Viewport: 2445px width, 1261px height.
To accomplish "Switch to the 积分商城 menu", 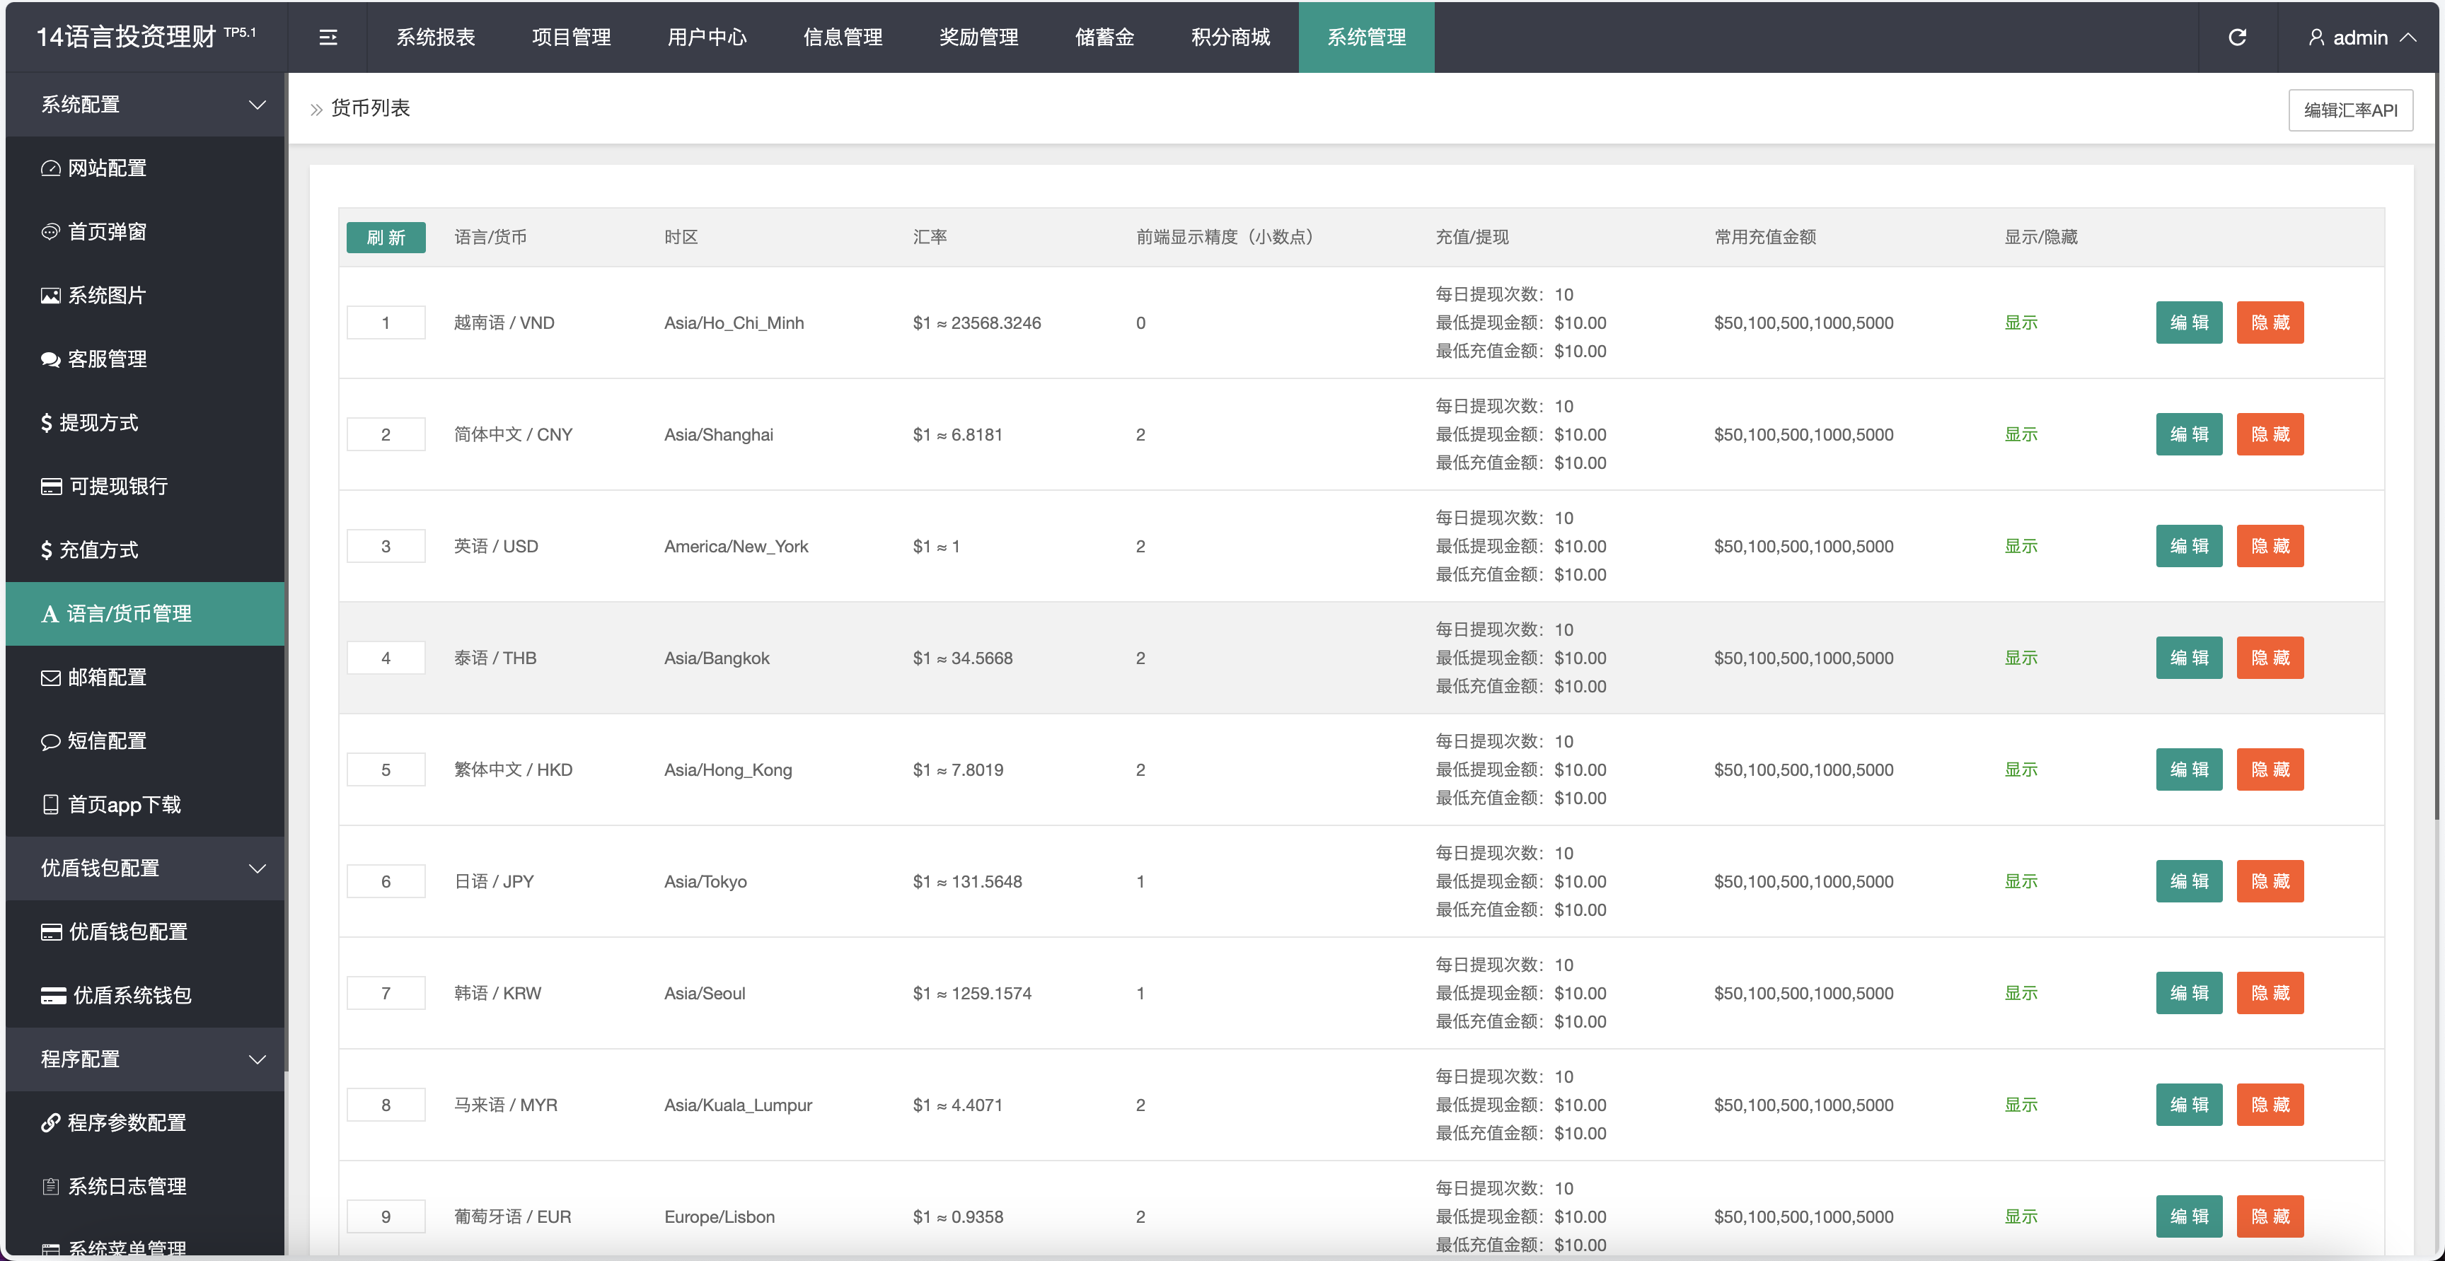I will pyautogui.click(x=1229, y=37).
